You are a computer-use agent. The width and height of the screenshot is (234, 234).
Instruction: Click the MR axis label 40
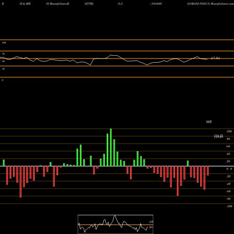[228, 154]
